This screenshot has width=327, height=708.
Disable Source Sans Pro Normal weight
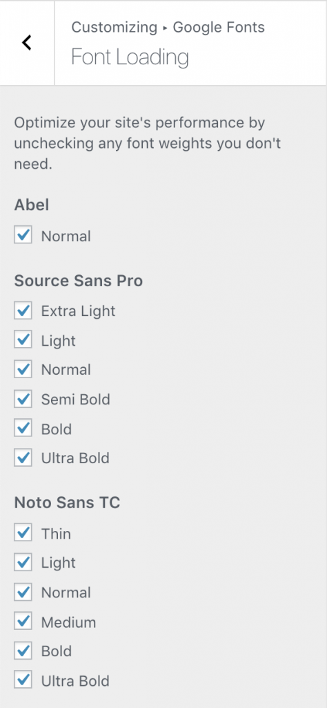pyautogui.click(x=23, y=369)
